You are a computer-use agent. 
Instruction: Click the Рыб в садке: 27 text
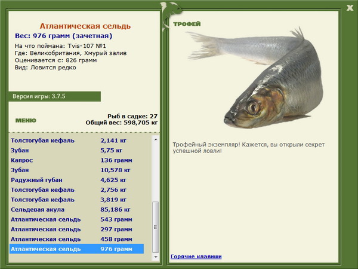132,117
